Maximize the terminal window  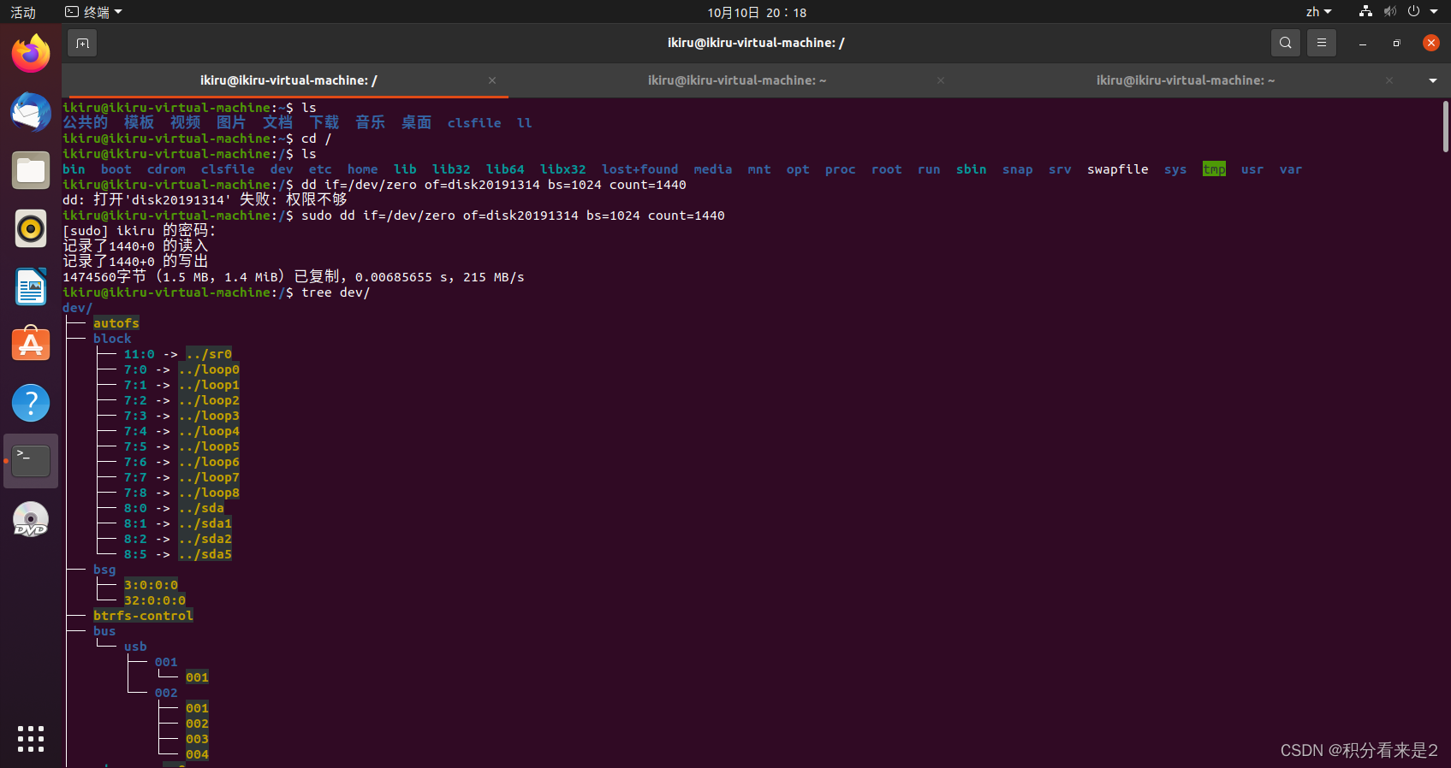[x=1396, y=43]
